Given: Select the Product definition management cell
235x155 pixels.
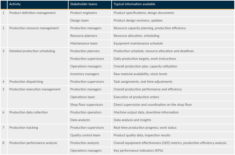Looking at the screenshot, I should tap(32, 13).
